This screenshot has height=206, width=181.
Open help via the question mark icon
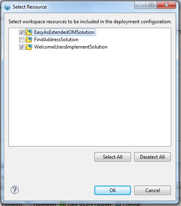tap(15, 190)
